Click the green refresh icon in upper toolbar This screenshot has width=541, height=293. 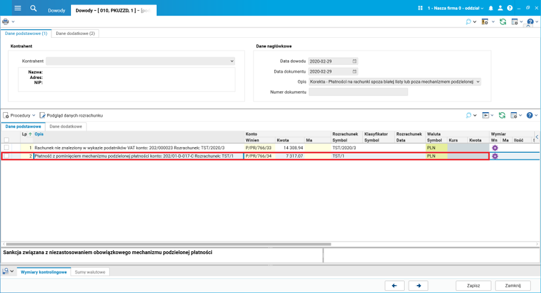(503, 22)
